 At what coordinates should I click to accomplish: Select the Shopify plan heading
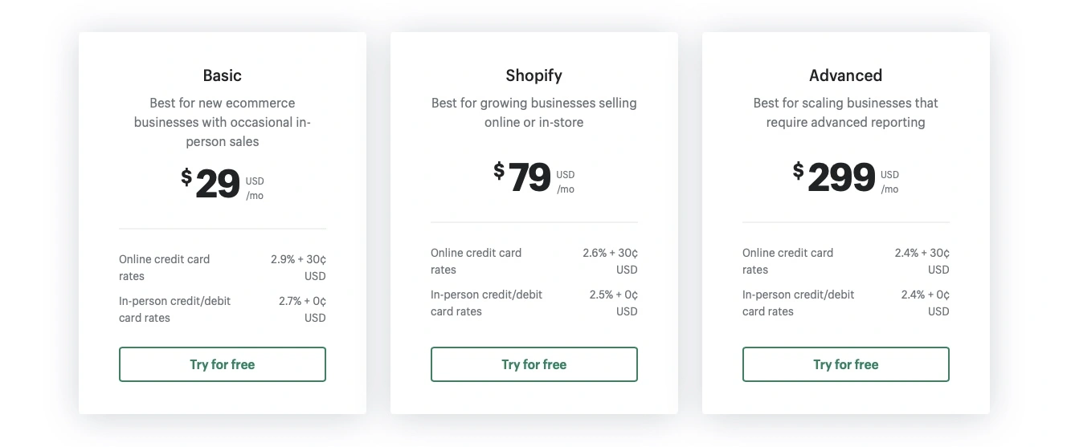pyautogui.click(x=533, y=75)
